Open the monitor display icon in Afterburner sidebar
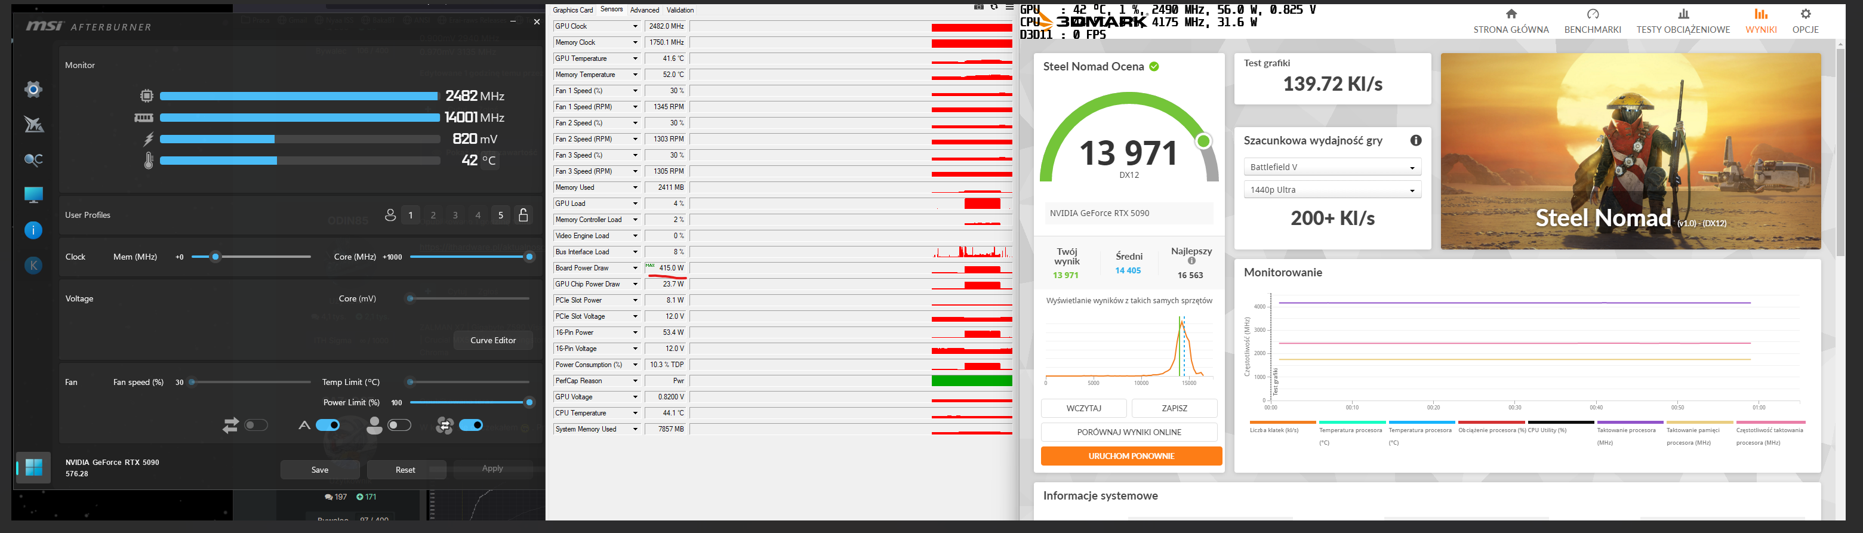 [33, 195]
